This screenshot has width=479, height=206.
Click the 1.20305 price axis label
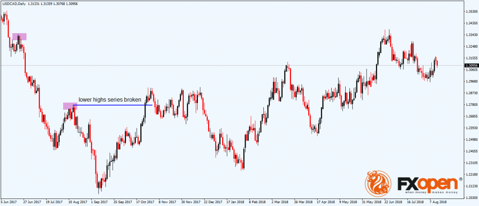[x=471, y=198]
